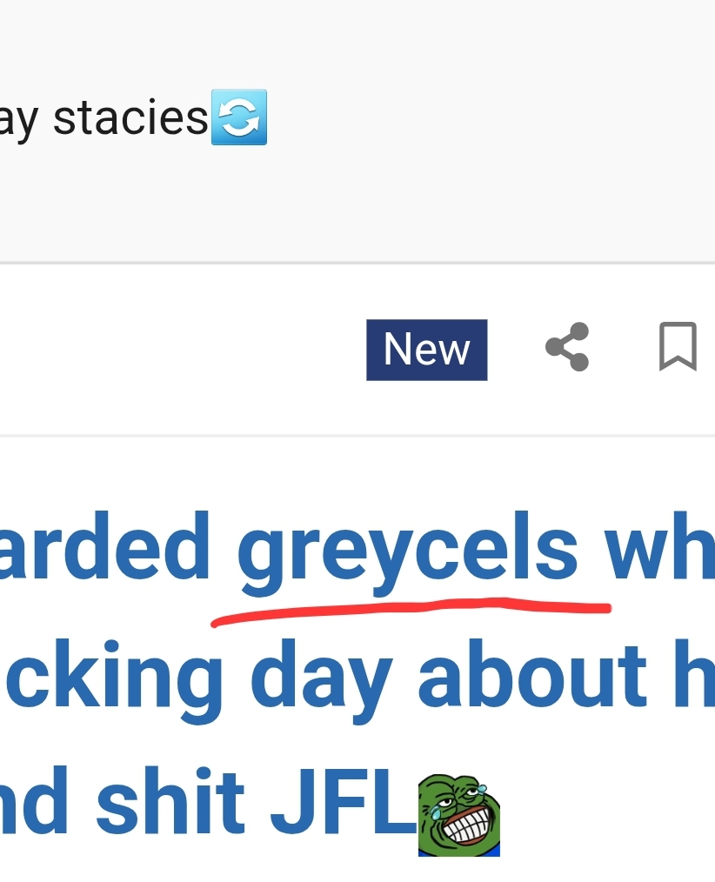Bookmark this post with the bookmark icon
Image resolution: width=715 pixels, height=882 pixels.
pyautogui.click(x=678, y=347)
